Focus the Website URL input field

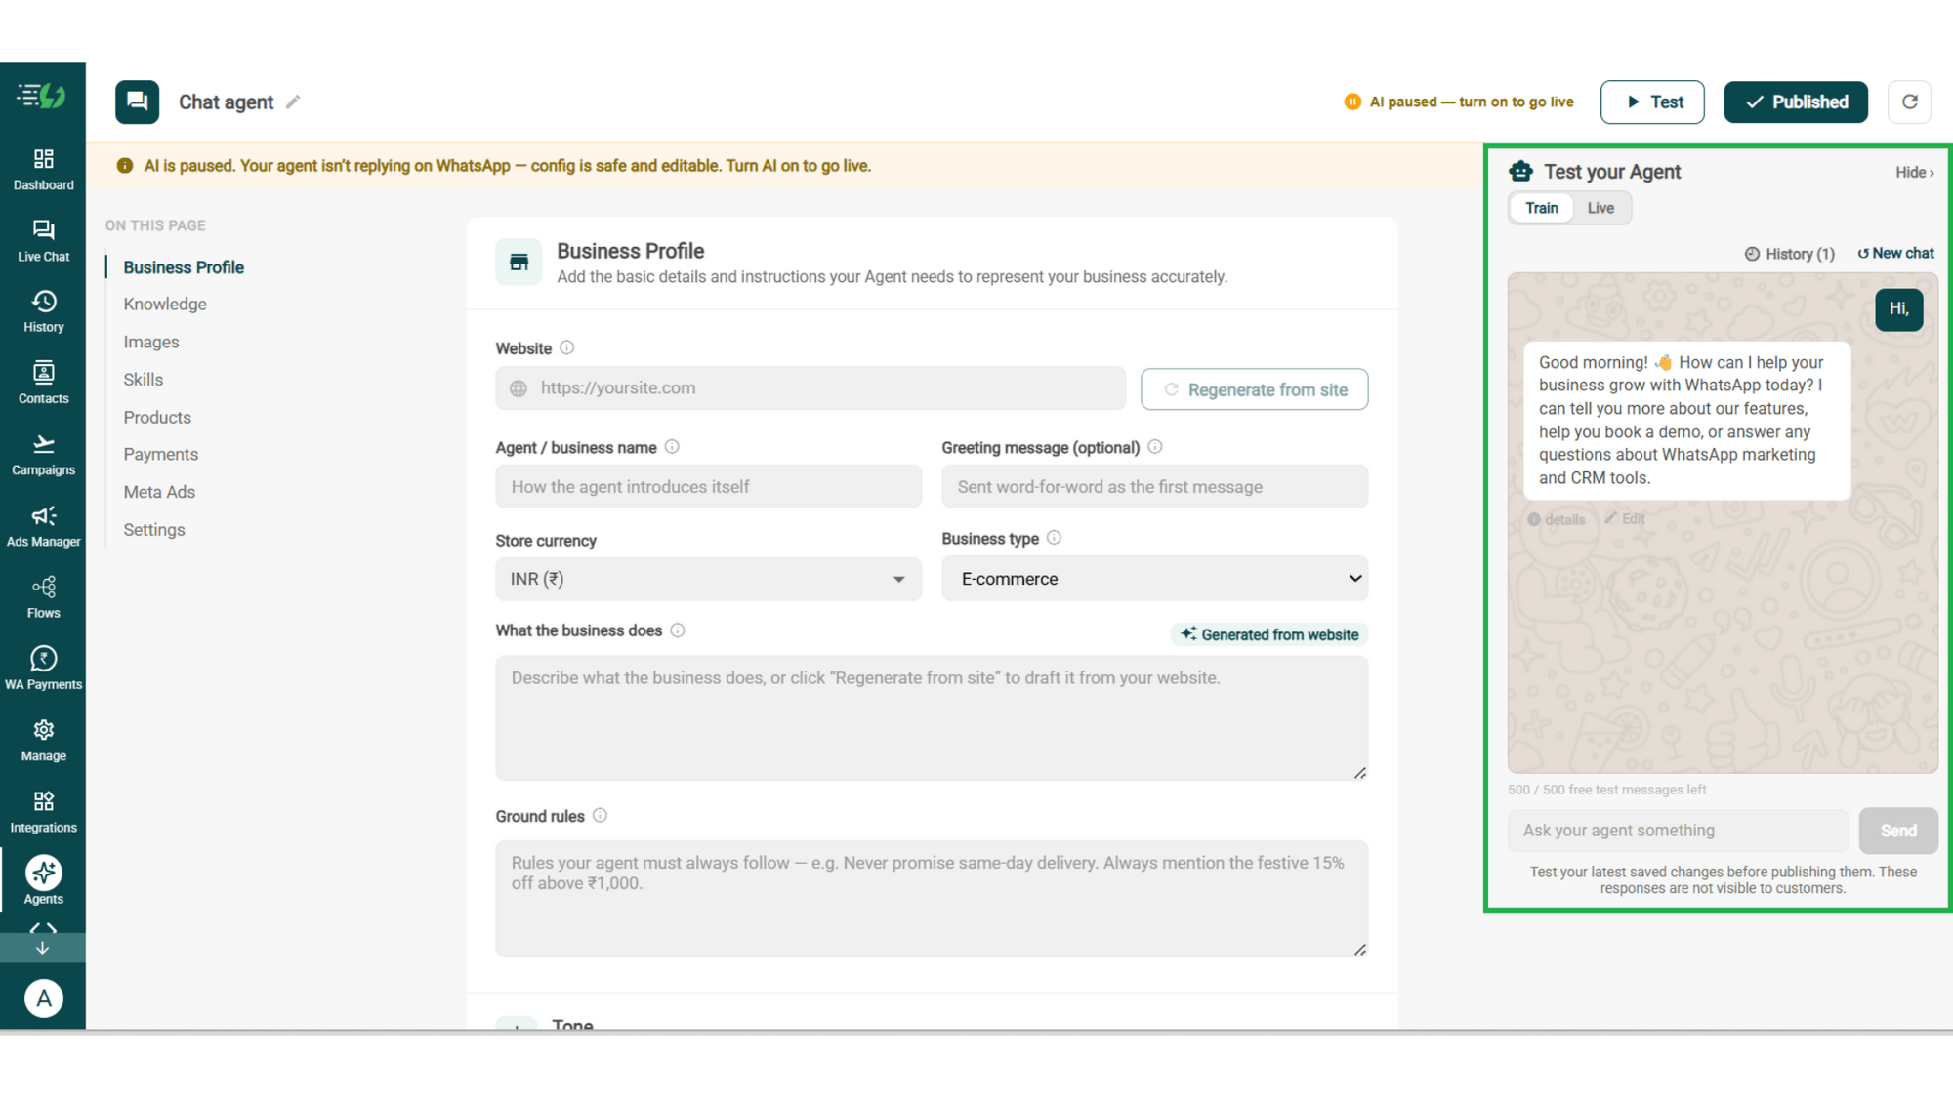pyautogui.click(x=810, y=387)
